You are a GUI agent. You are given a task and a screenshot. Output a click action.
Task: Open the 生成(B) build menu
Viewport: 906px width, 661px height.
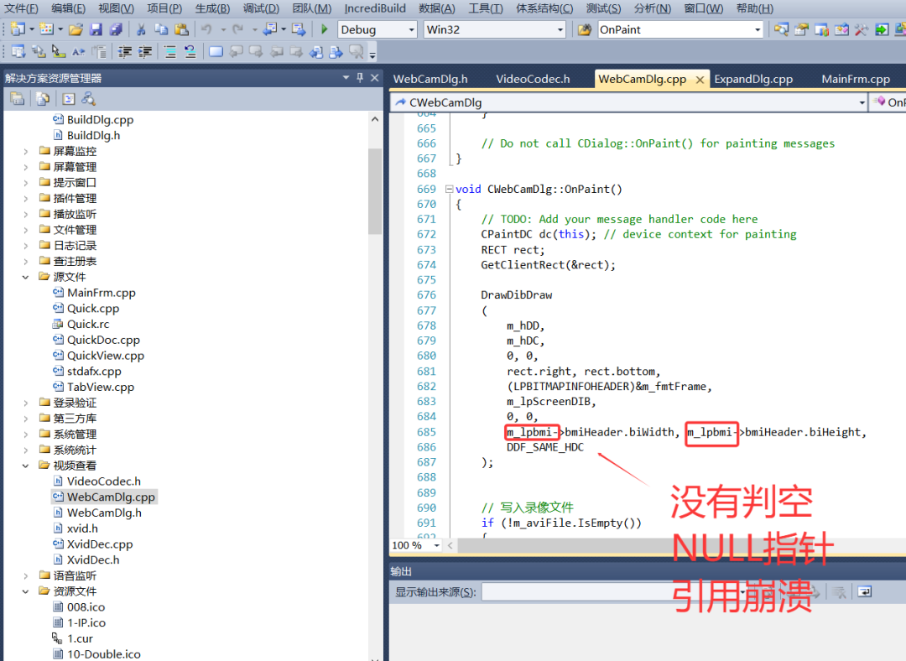pyautogui.click(x=212, y=8)
